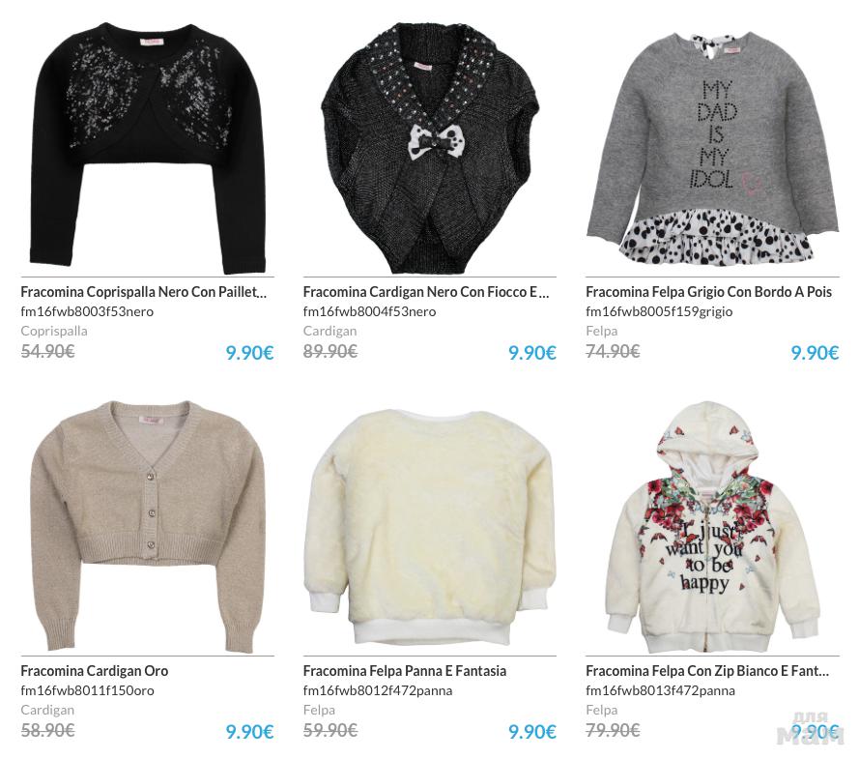Click the crossed-out 89.90€ price
Image resolution: width=859 pixels, height=759 pixels.
[x=330, y=351]
